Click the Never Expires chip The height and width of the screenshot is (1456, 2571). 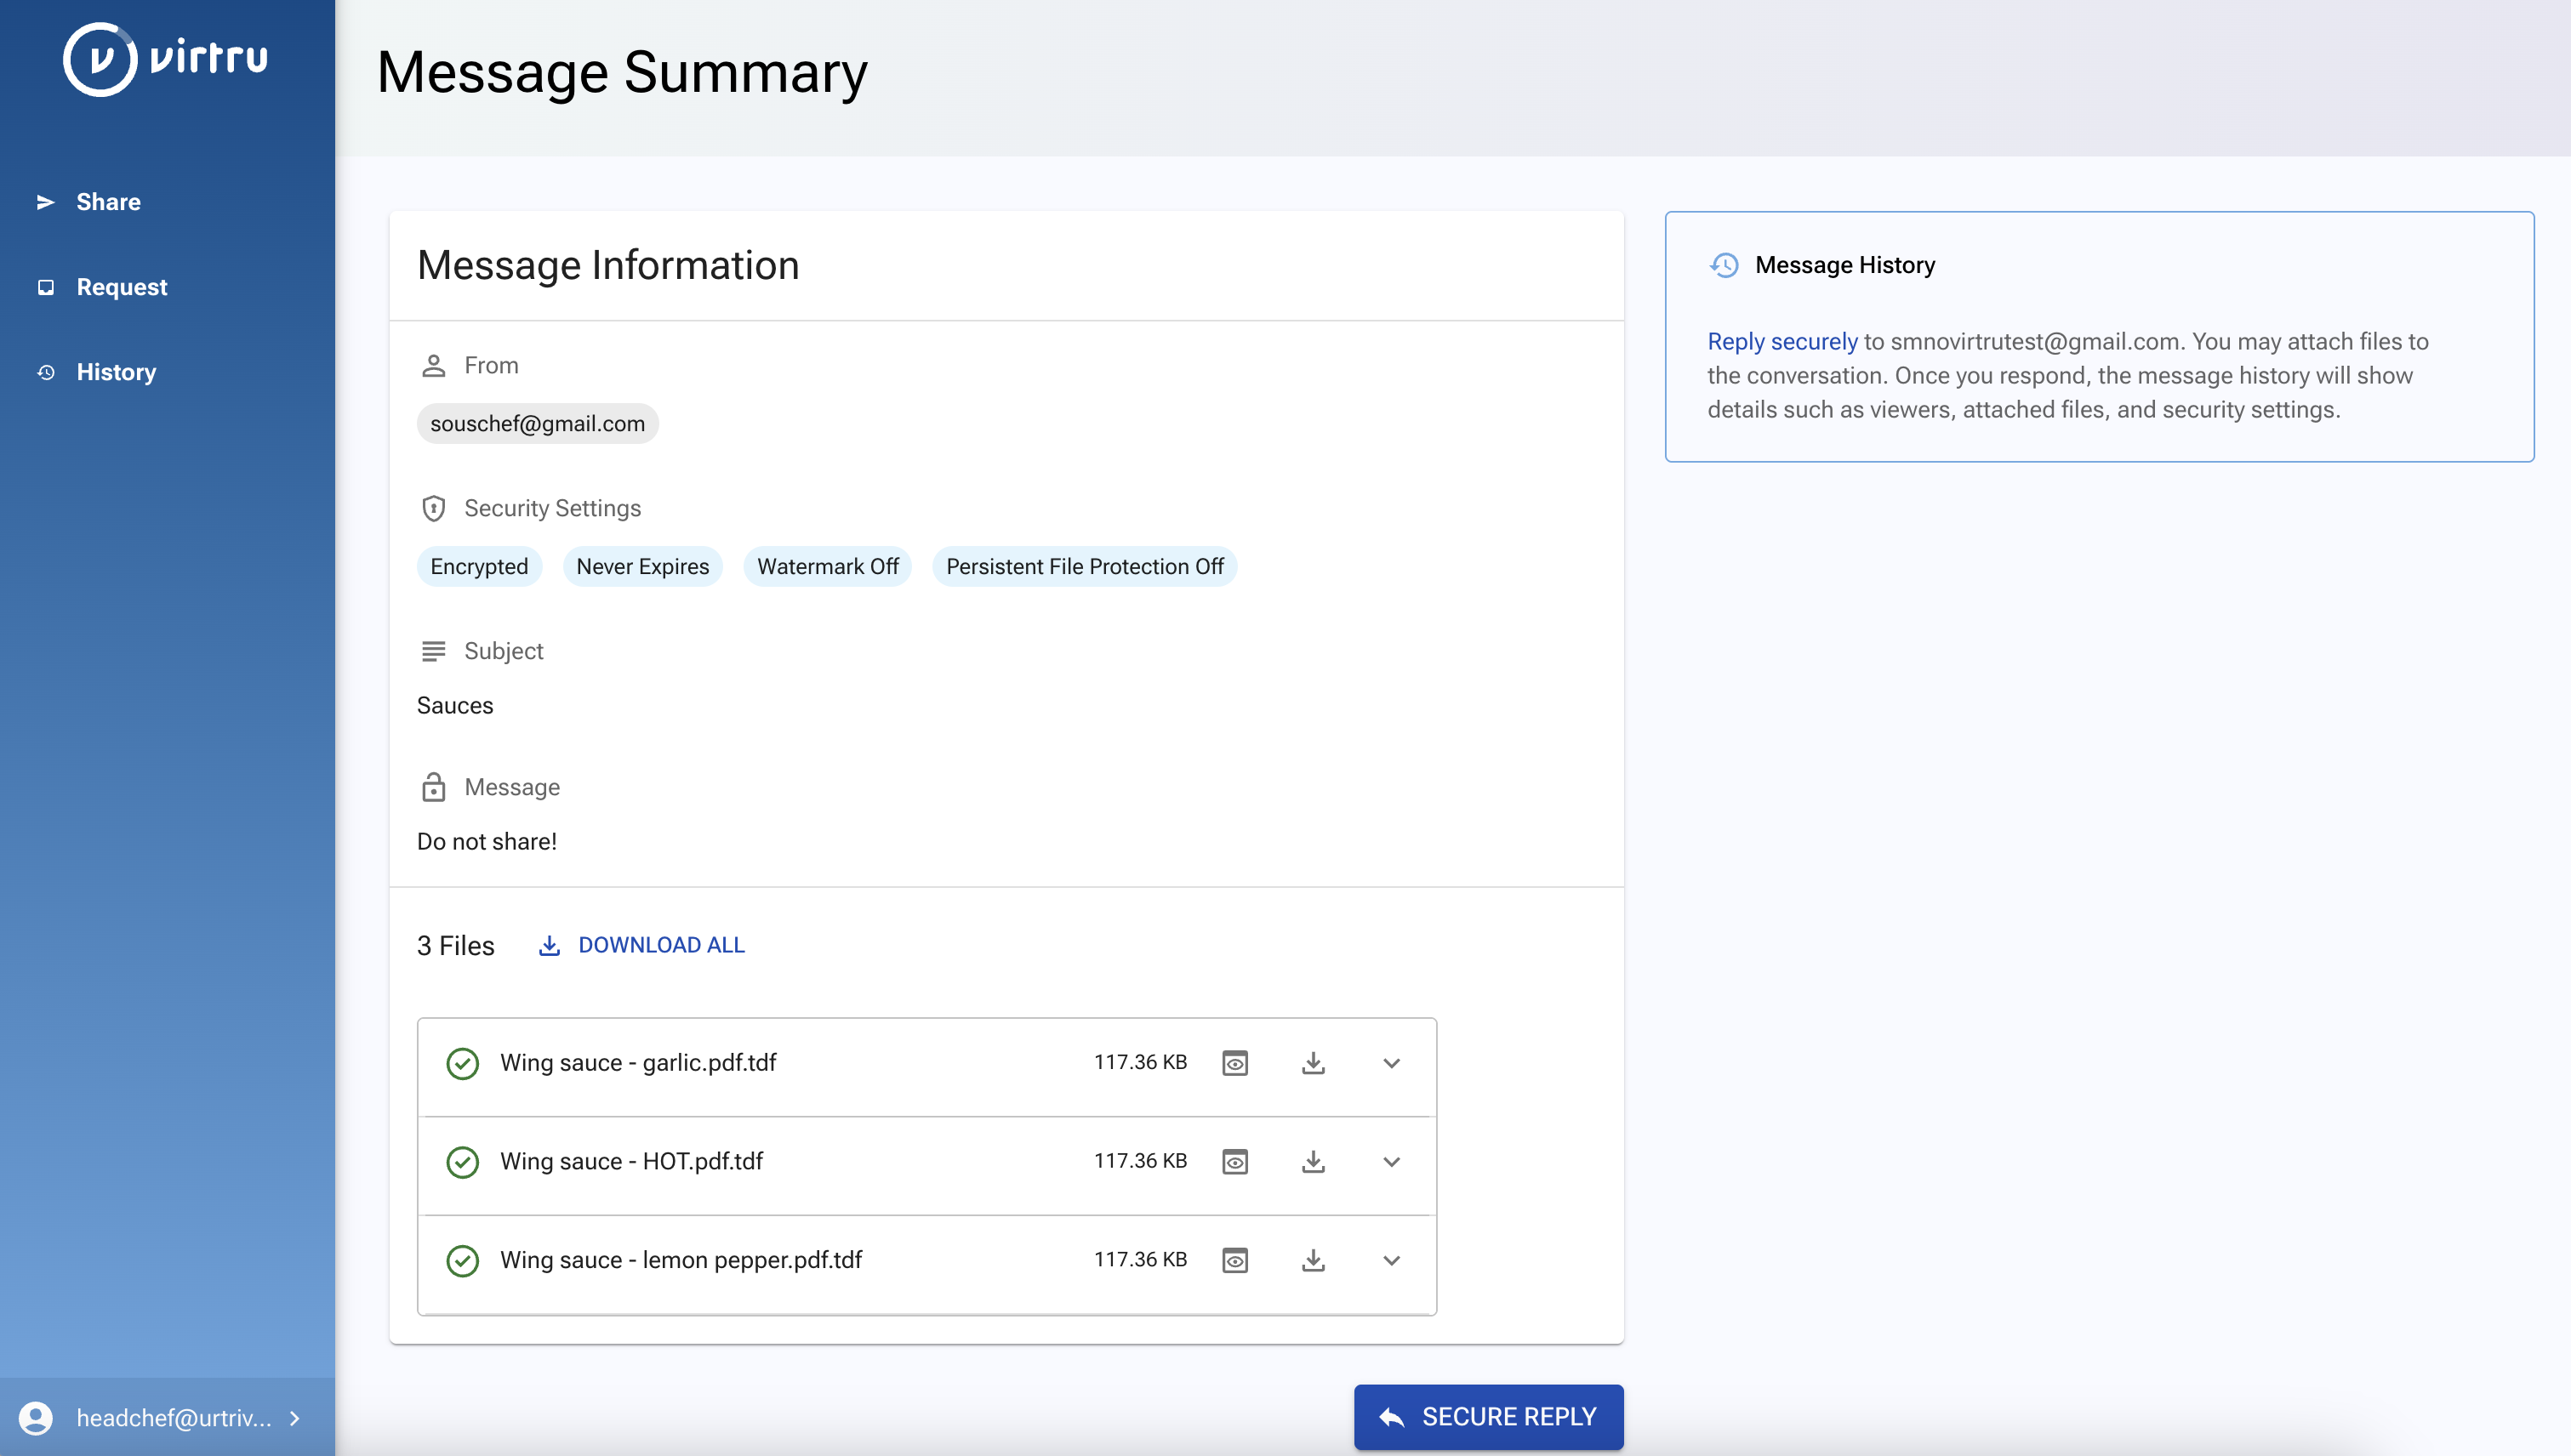coord(642,567)
